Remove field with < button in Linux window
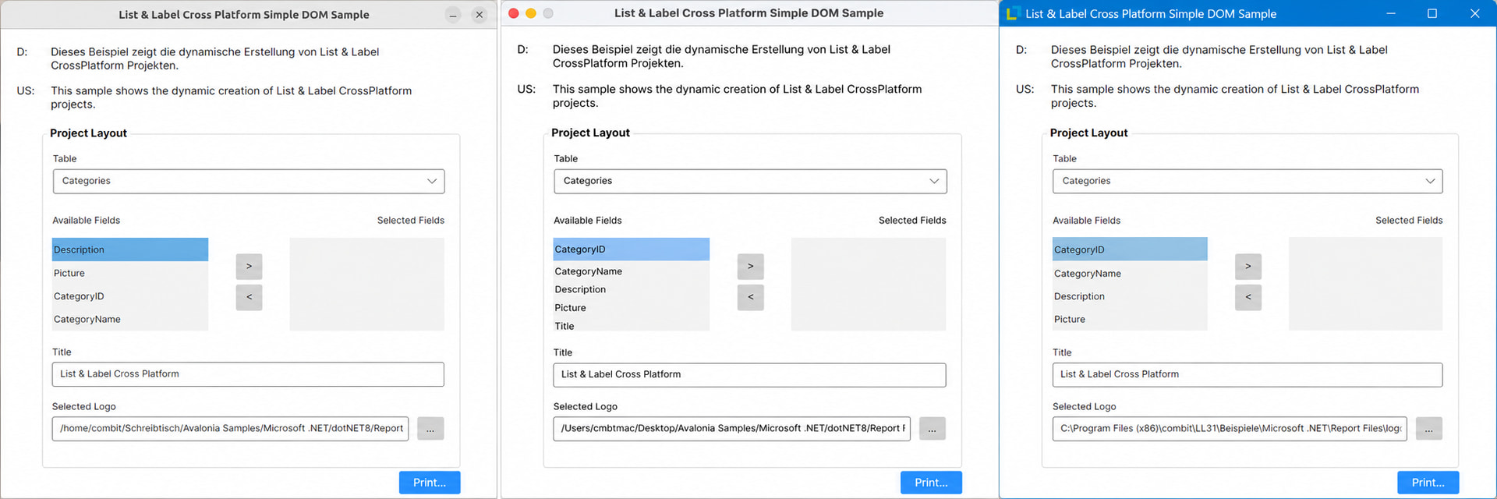The width and height of the screenshot is (1497, 499). 249,297
